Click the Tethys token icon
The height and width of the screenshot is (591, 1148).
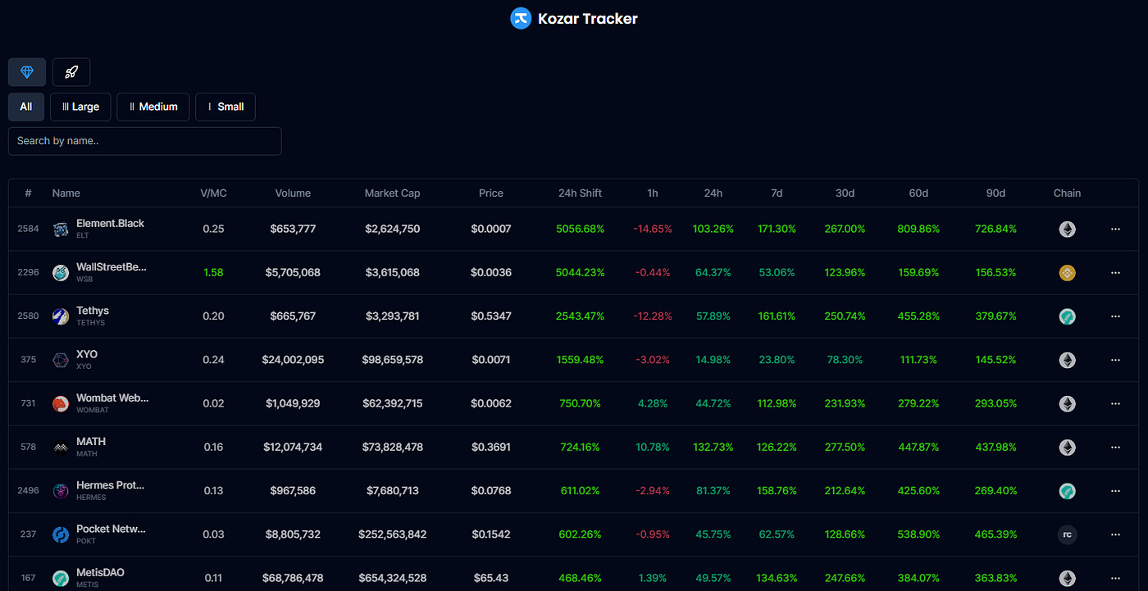(x=61, y=316)
